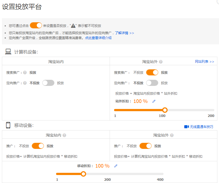Click help icon next to computer 淘宝站外 header
Screen dimensions: 219x183
click(x=161, y=62)
